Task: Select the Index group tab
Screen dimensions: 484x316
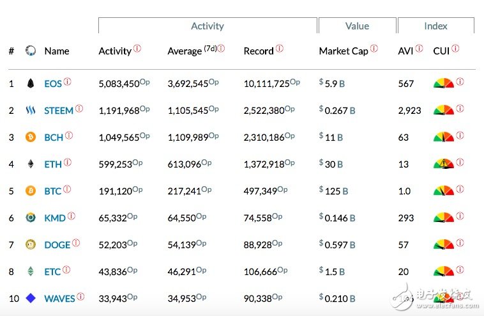Action: click(435, 26)
